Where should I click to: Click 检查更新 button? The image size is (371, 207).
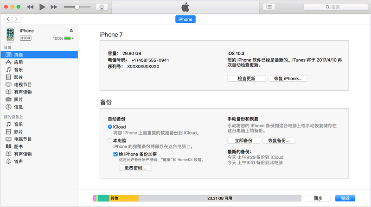(x=246, y=79)
